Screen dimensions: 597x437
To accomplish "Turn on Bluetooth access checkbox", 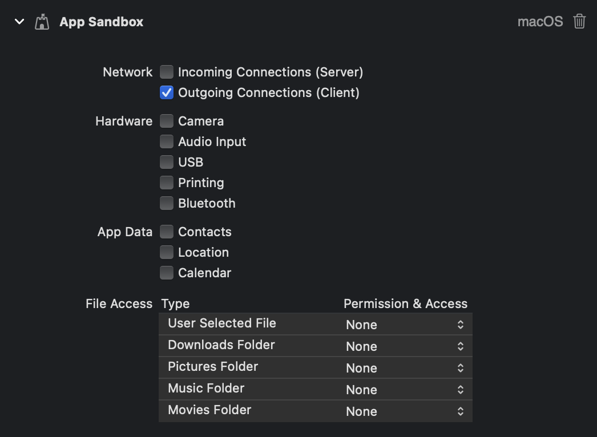I will pos(167,203).
